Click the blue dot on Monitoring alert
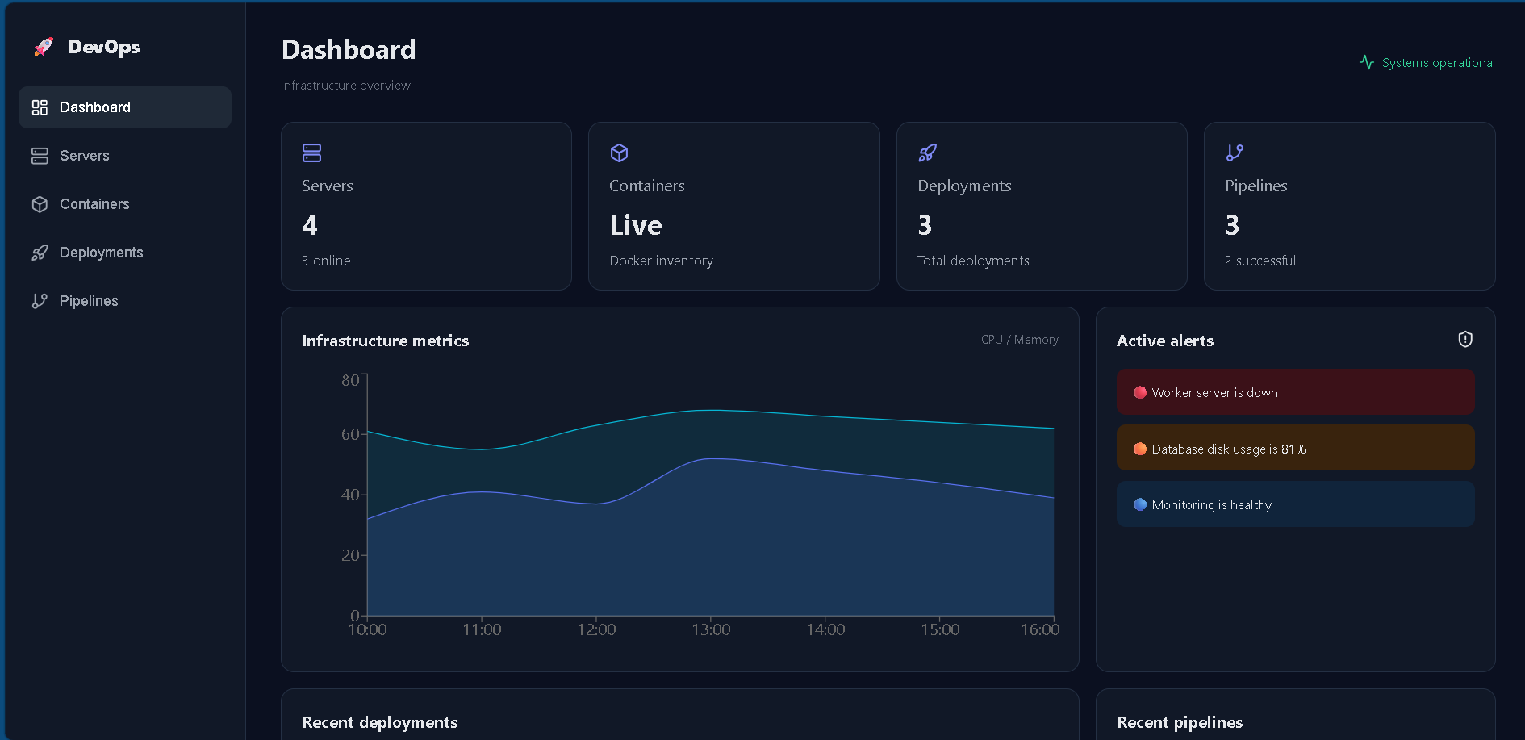1525x740 pixels. click(x=1140, y=504)
